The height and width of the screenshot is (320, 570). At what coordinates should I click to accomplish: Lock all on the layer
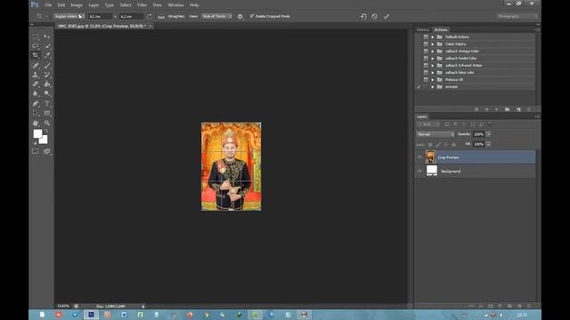tap(453, 144)
